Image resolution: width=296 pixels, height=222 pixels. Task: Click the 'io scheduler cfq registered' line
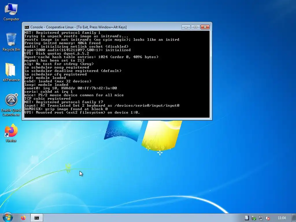click(55, 74)
